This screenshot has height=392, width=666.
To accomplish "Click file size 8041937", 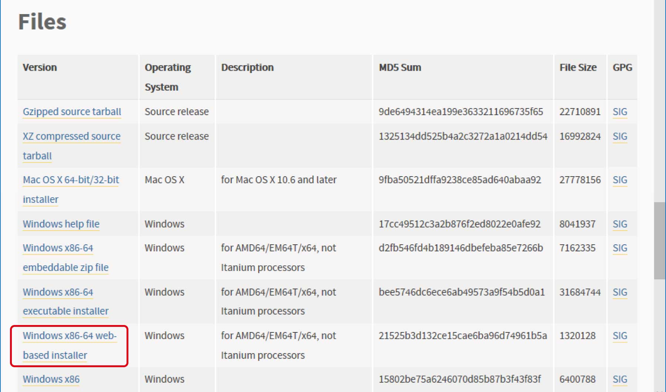I will 577,224.
